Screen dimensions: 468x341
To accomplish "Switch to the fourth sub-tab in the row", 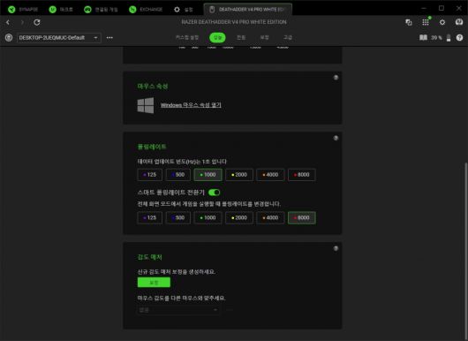I will tap(264, 37).
